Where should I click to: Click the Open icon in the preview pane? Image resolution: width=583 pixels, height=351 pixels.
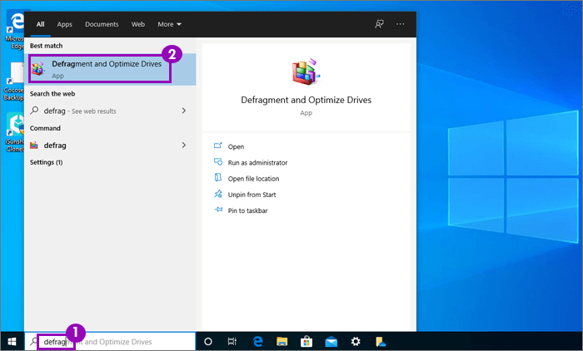point(218,146)
